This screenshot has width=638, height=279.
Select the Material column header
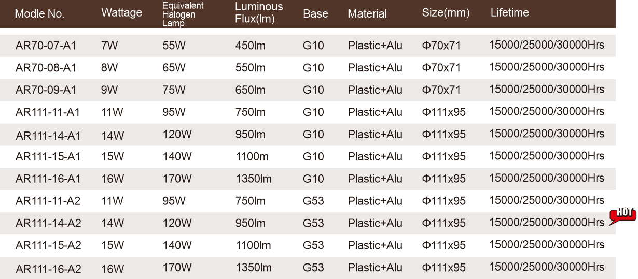(367, 14)
